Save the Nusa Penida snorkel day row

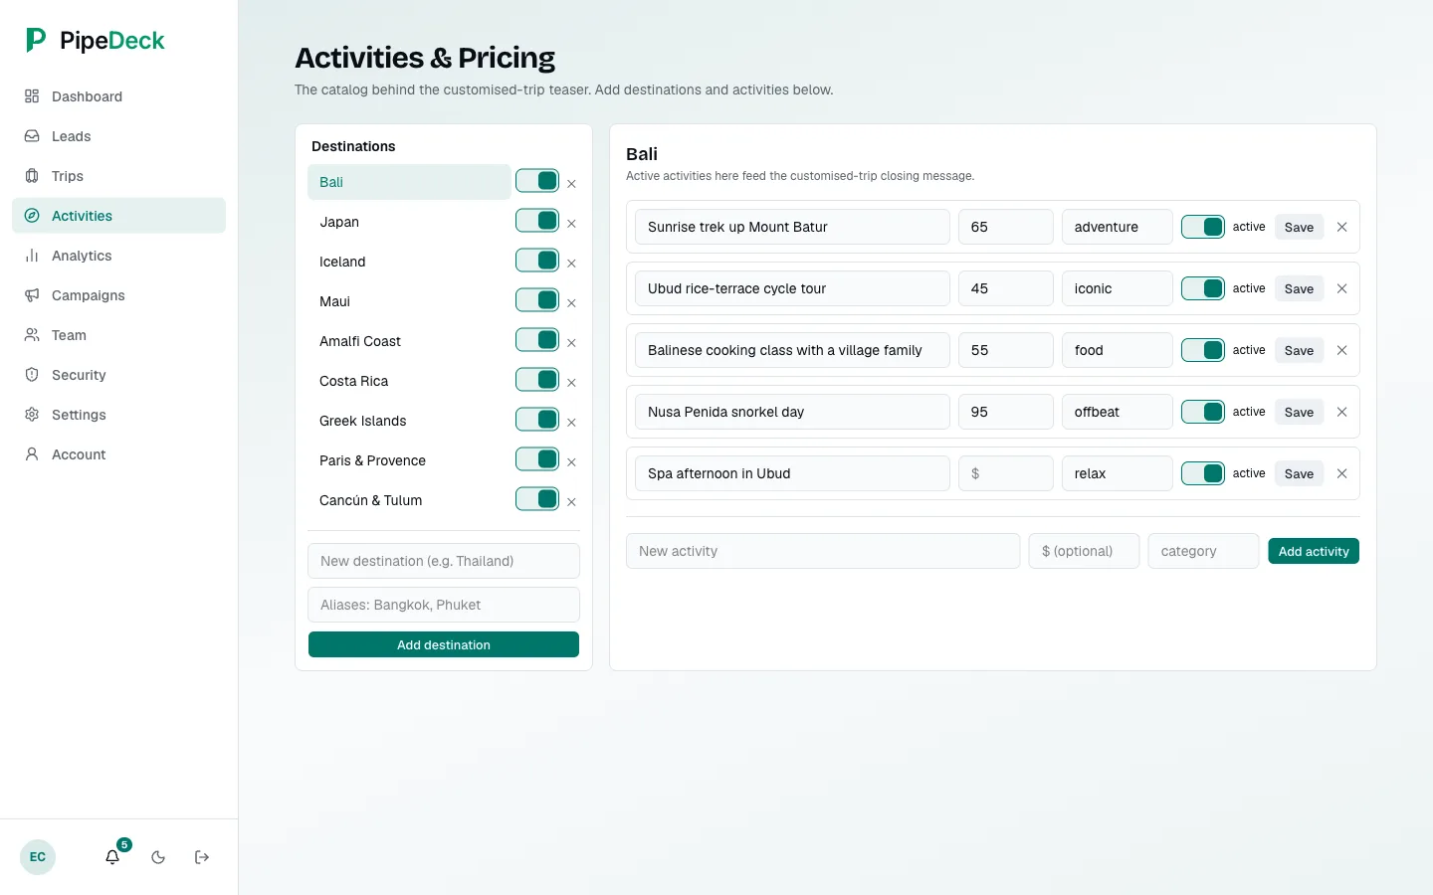tap(1299, 412)
